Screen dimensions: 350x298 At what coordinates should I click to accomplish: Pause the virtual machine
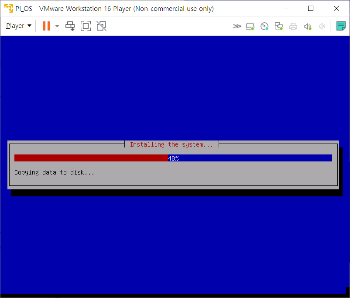[46, 26]
